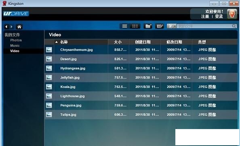Screen dimensions: 240x146
Task: Click the image icon for Koala.jpg
Action: point(49,87)
